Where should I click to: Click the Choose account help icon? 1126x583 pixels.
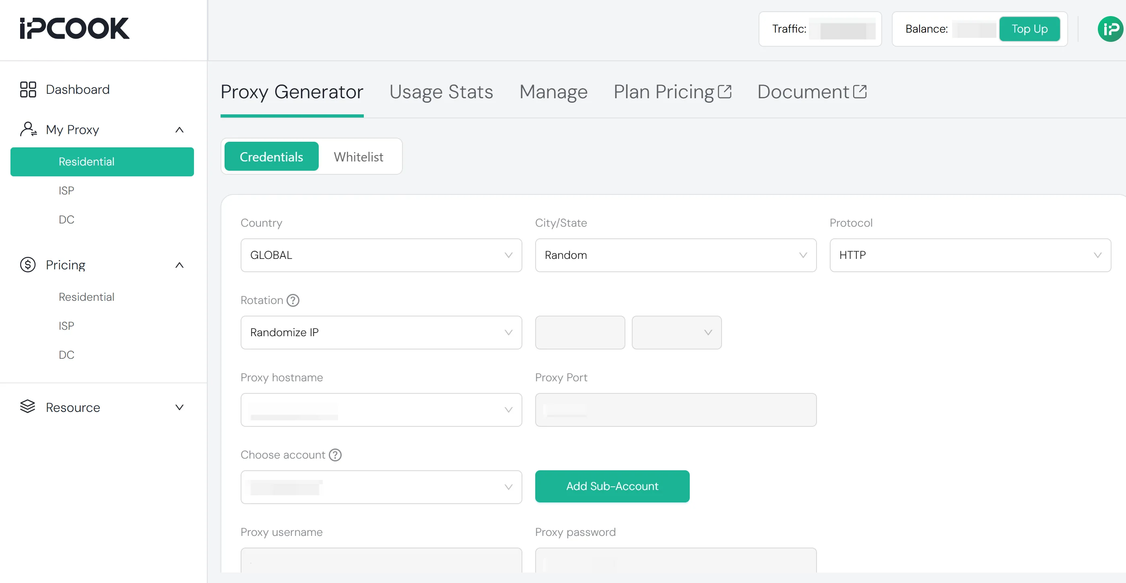pyautogui.click(x=335, y=455)
